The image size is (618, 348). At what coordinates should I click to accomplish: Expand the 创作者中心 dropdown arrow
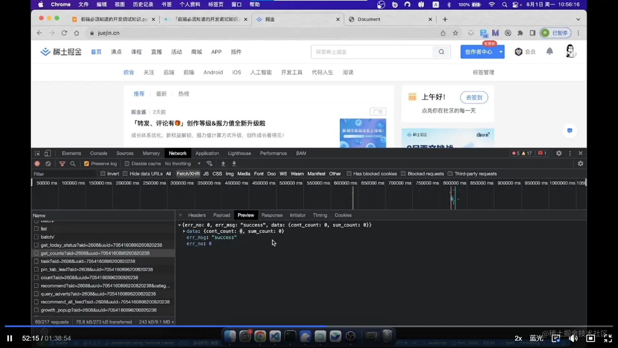[x=501, y=52]
